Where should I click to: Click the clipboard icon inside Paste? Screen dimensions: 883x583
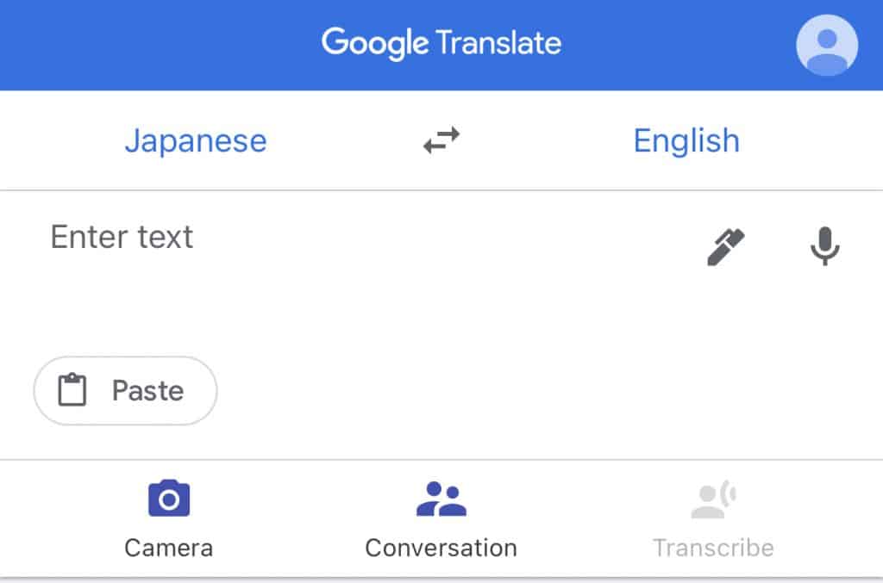[x=72, y=391]
